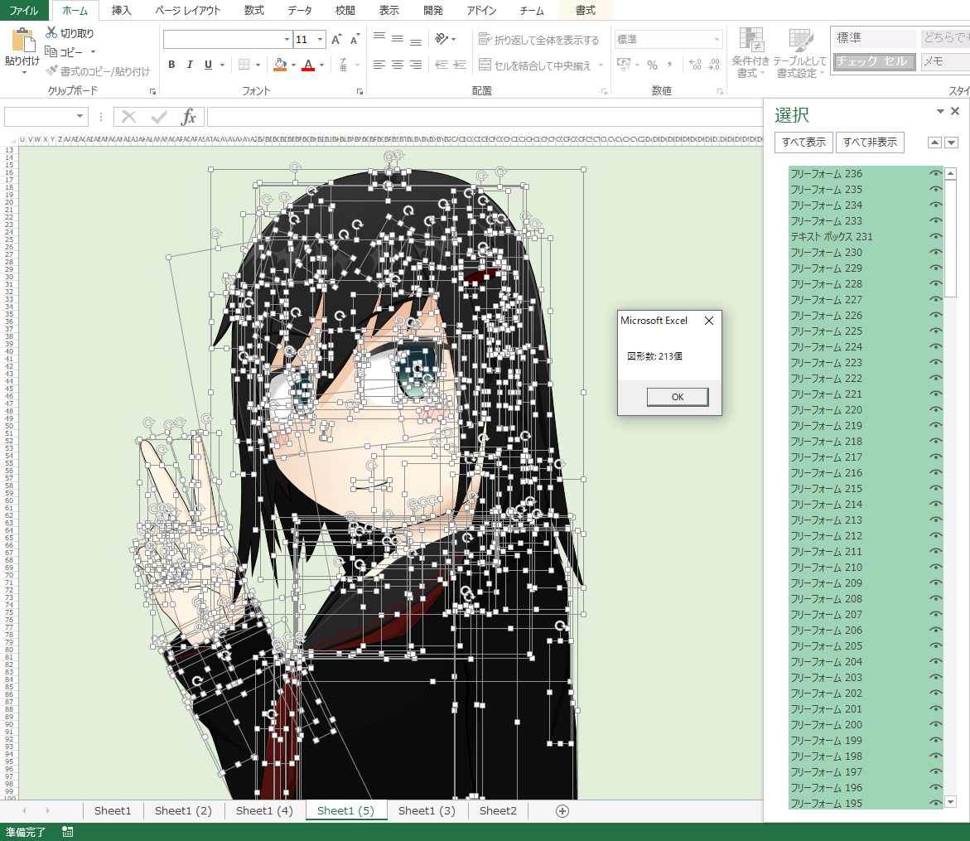Toggle bold formatting in the font group

pos(171,65)
